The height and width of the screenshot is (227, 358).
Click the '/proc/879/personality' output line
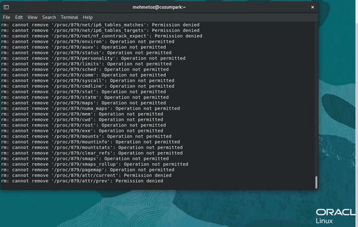point(94,59)
